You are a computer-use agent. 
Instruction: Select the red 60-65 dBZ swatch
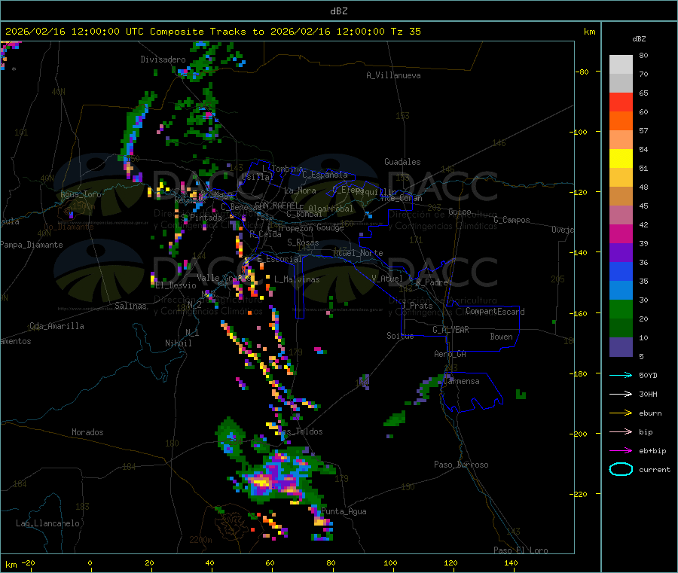[621, 102]
